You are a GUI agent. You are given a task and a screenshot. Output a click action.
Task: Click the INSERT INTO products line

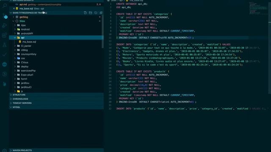(192, 109)
